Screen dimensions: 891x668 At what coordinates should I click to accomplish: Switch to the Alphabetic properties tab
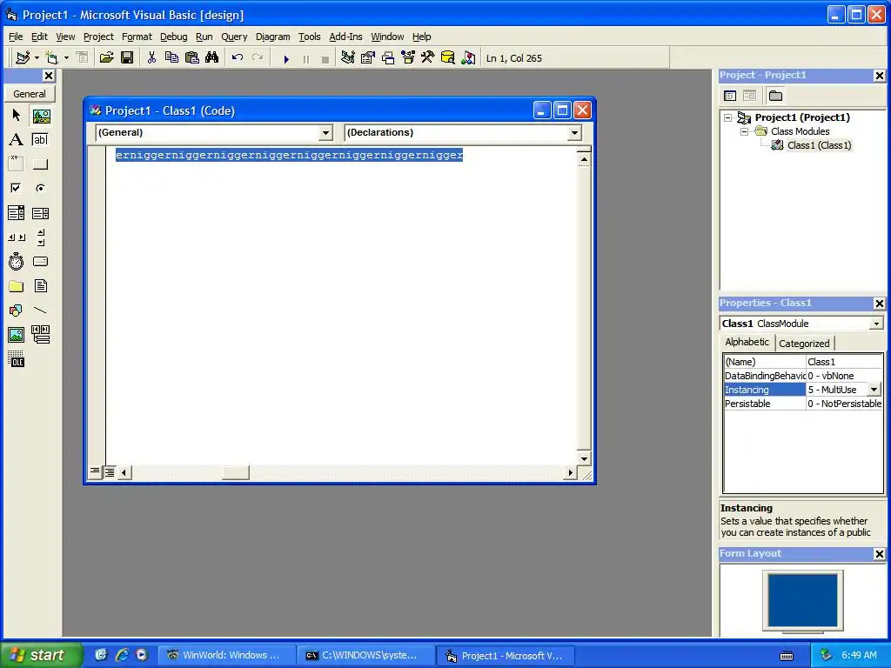click(x=747, y=342)
